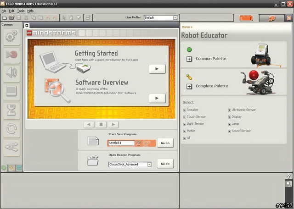Expand the Lamp category
The width and height of the screenshot is (294, 209).
click(x=229, y=124)
